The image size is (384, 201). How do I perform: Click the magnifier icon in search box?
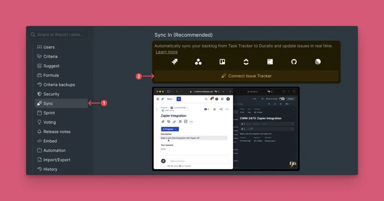33,35
